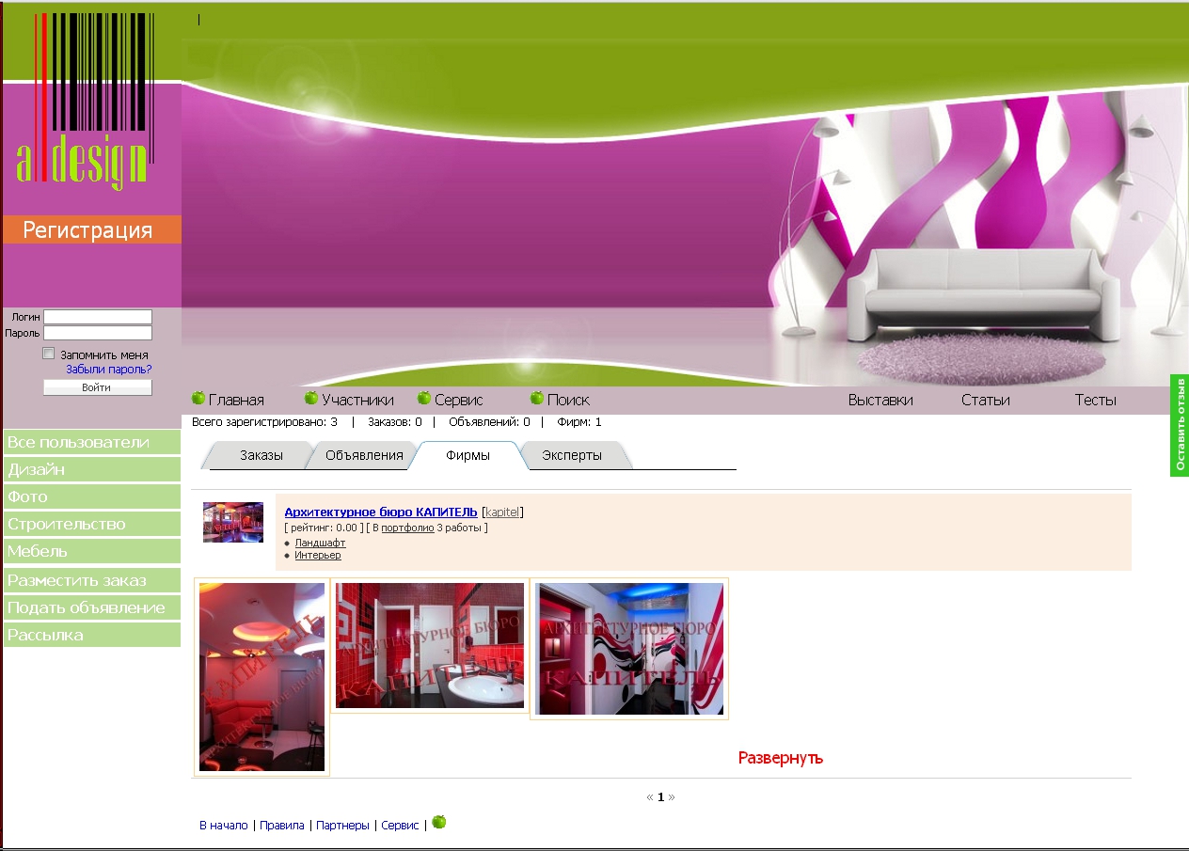Open the green Оставить отзыв side tab
This screenshot has width=1189, height=851.
1180,426
